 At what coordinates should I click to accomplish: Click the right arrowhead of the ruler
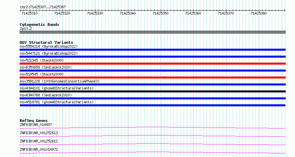click(285, 10)
